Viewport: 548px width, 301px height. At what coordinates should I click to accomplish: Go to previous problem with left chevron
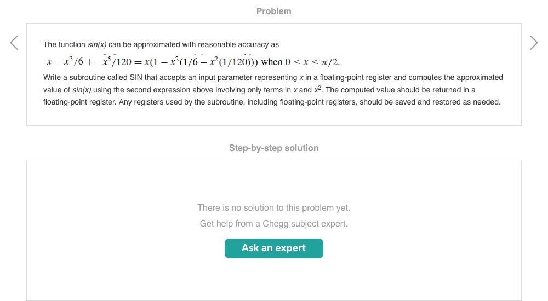(14, 43)
